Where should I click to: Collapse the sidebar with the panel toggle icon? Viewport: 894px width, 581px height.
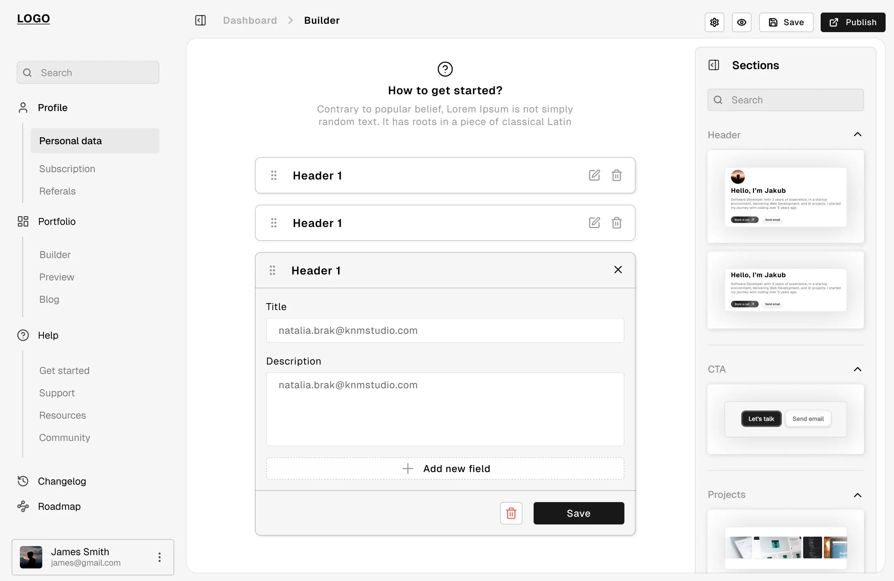(200, 20)
